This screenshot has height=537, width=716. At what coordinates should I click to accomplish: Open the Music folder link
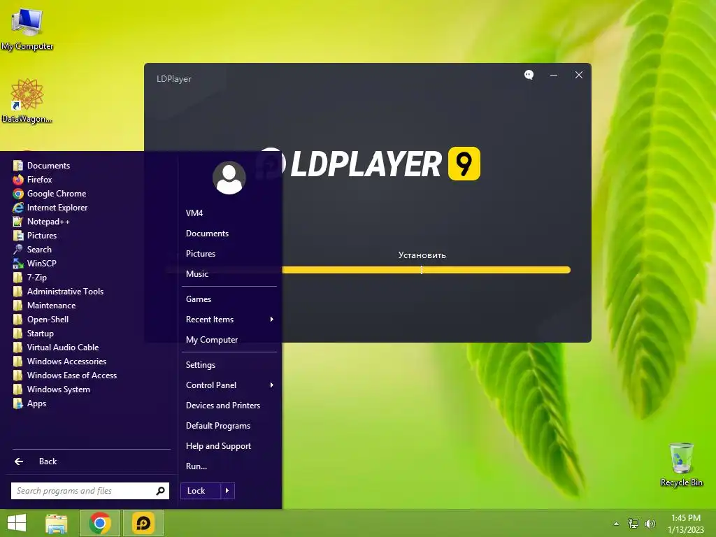coord(196,274)
